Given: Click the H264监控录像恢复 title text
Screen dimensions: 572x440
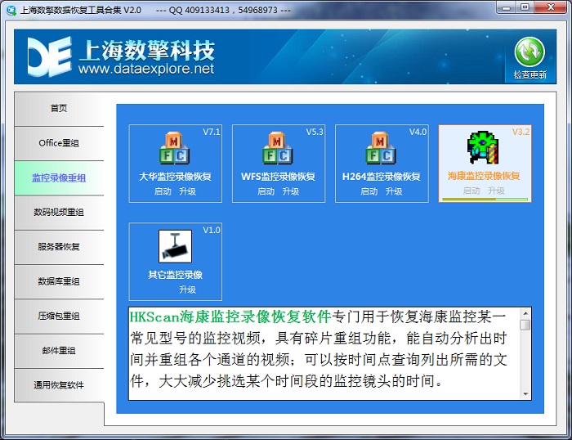Looking at the screenshot, I should [382, 177].
